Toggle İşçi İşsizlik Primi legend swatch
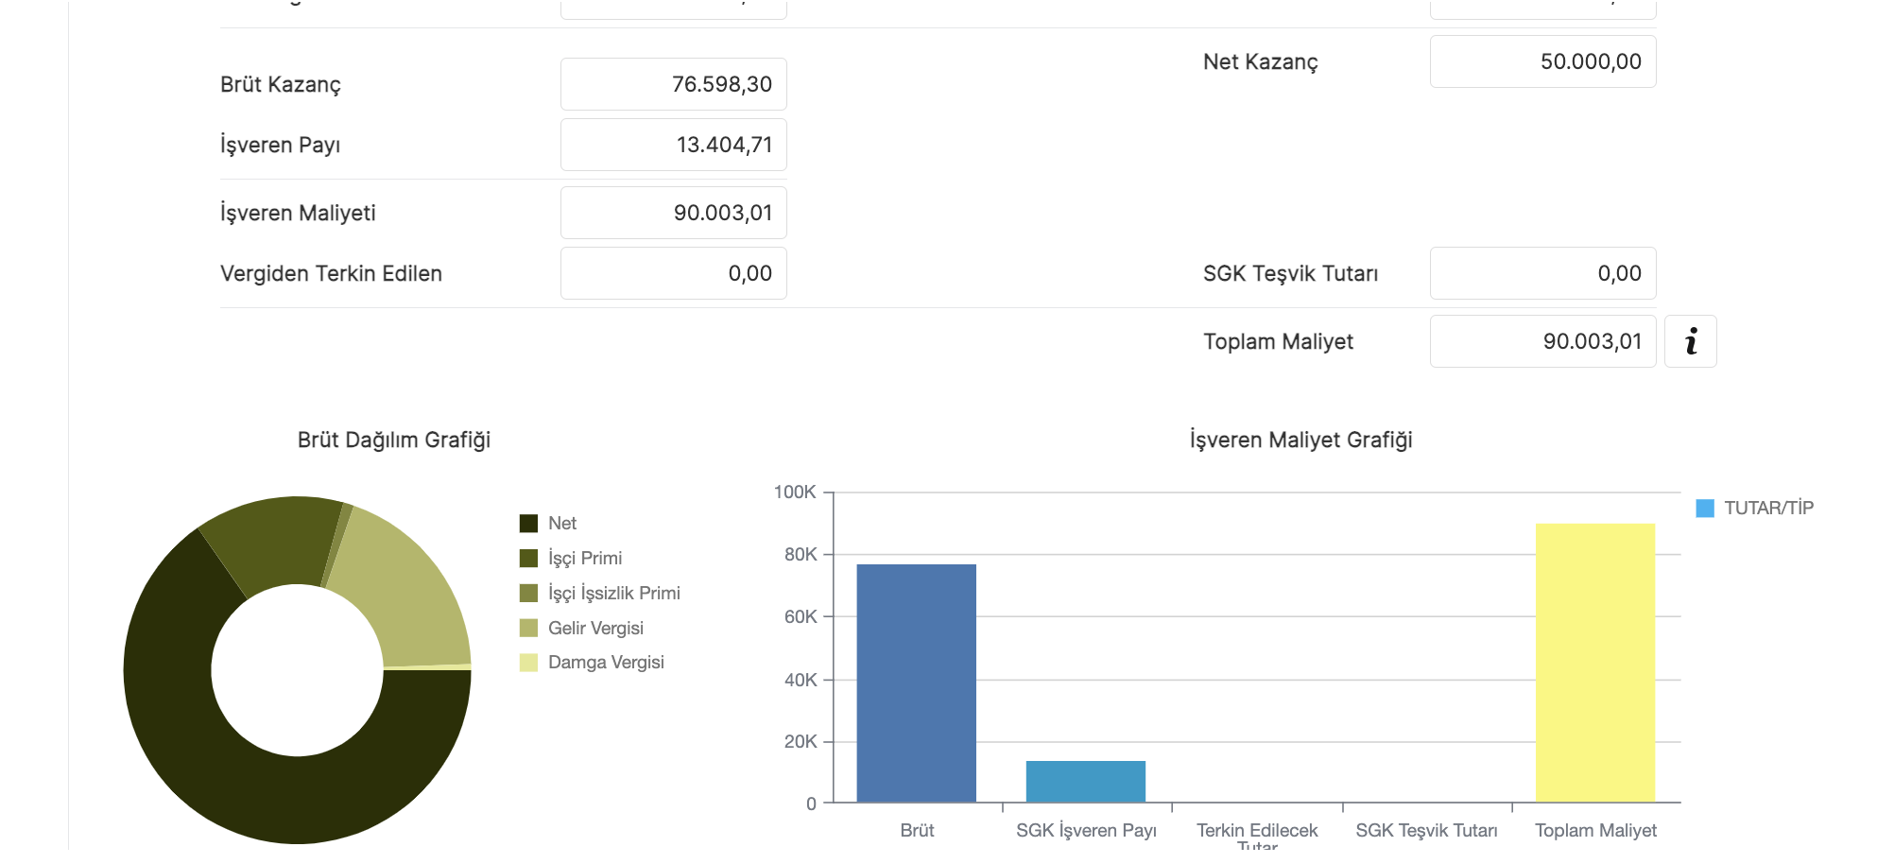This screenshot has width=1877, height=864. point(528,593)
